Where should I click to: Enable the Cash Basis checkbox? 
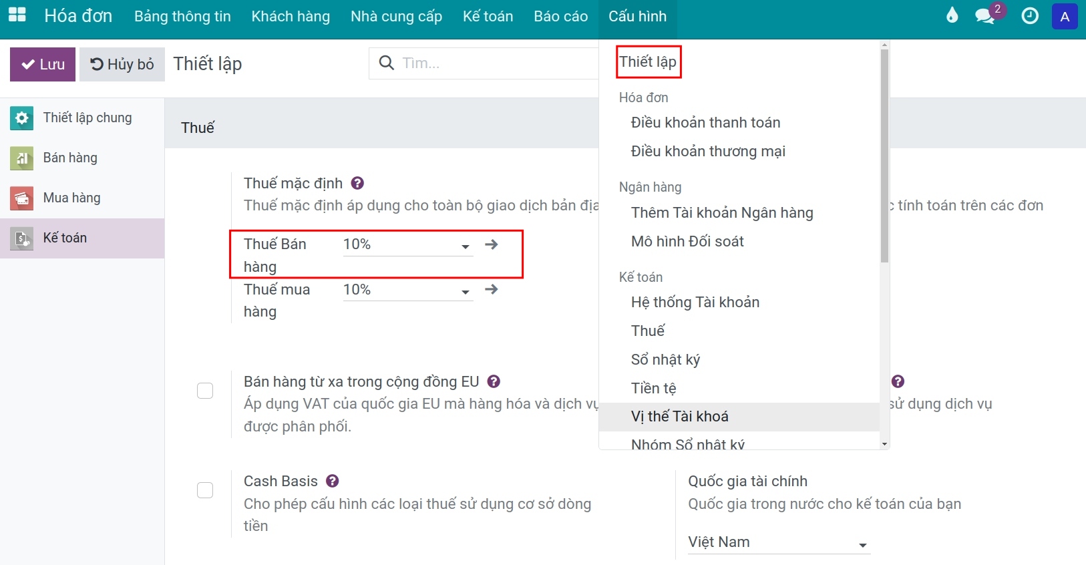click(205, 490)
